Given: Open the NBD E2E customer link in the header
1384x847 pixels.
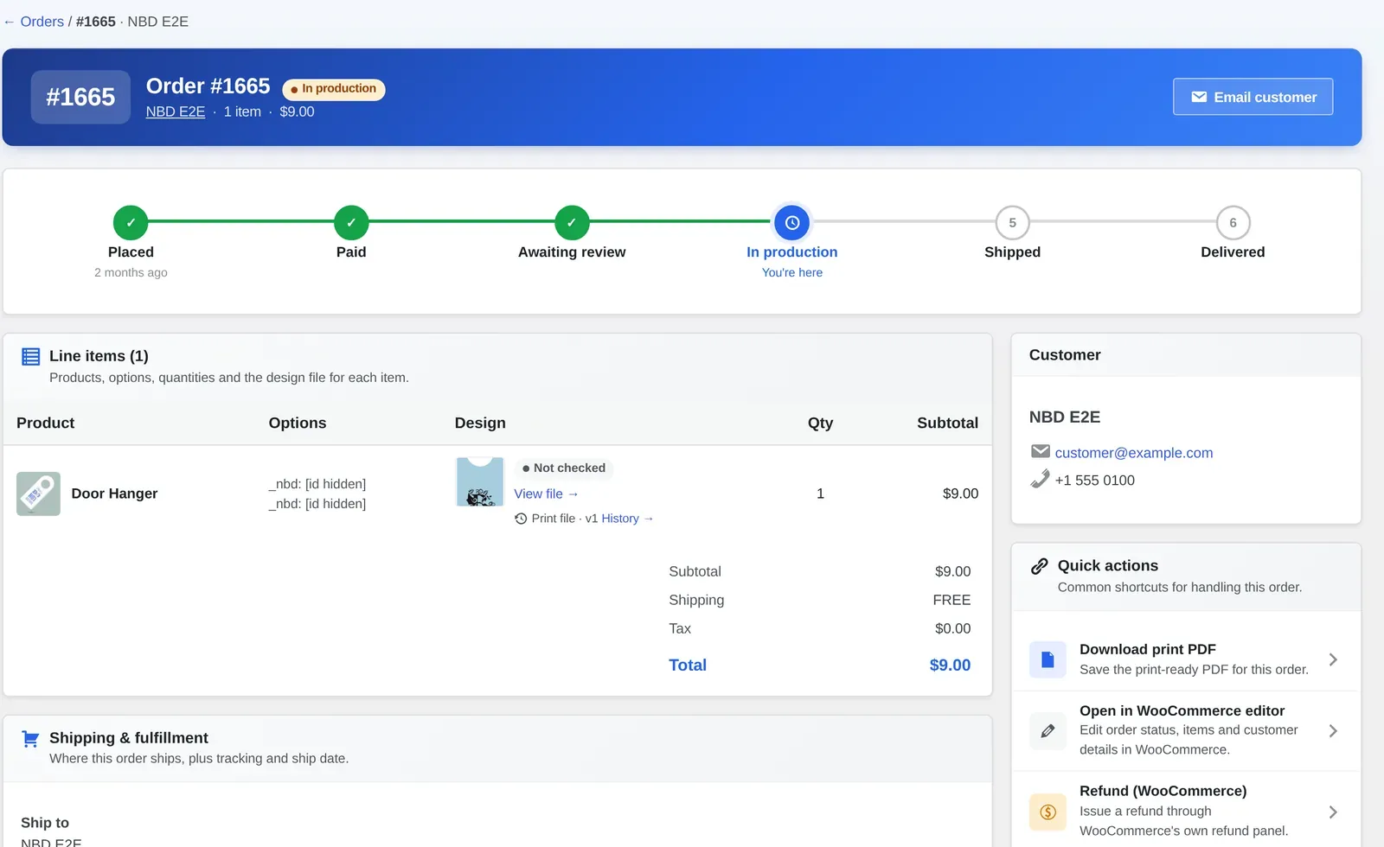Looking at the screenshot, I should (176, 111).
